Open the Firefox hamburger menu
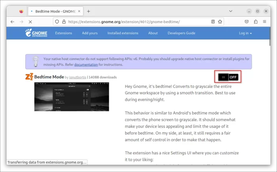 [264, 22]
